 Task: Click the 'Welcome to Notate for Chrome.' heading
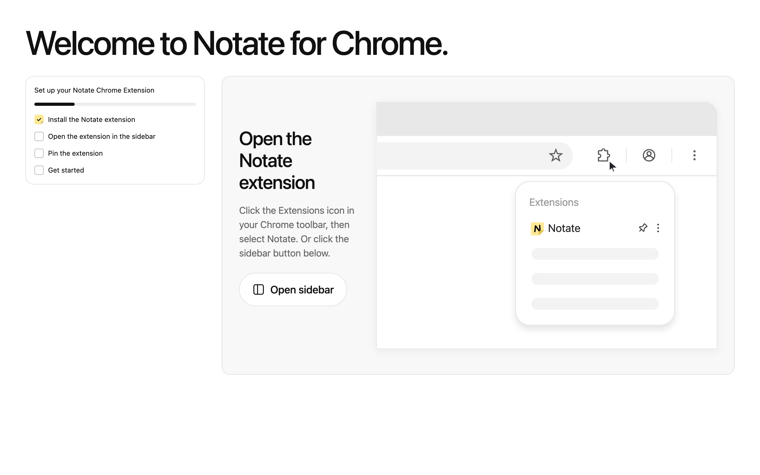click(236, 43)
